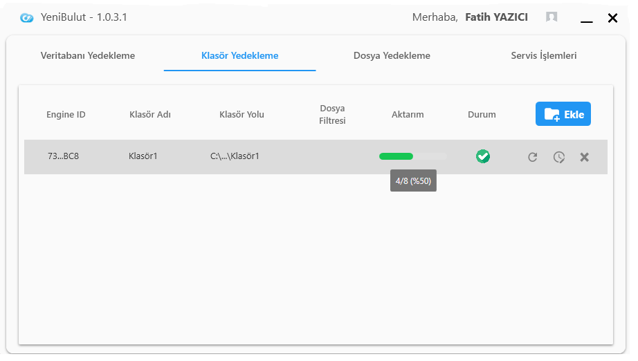The image size is (638, 361).
Task: Click the YeniBulut cloud logo icon
Action: pyautogui.click(x=27, y=18)
